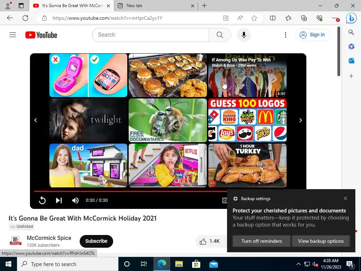This screenshot has height=271, width=361.
Task: Open Edge app available install icon
Action: 226,18
